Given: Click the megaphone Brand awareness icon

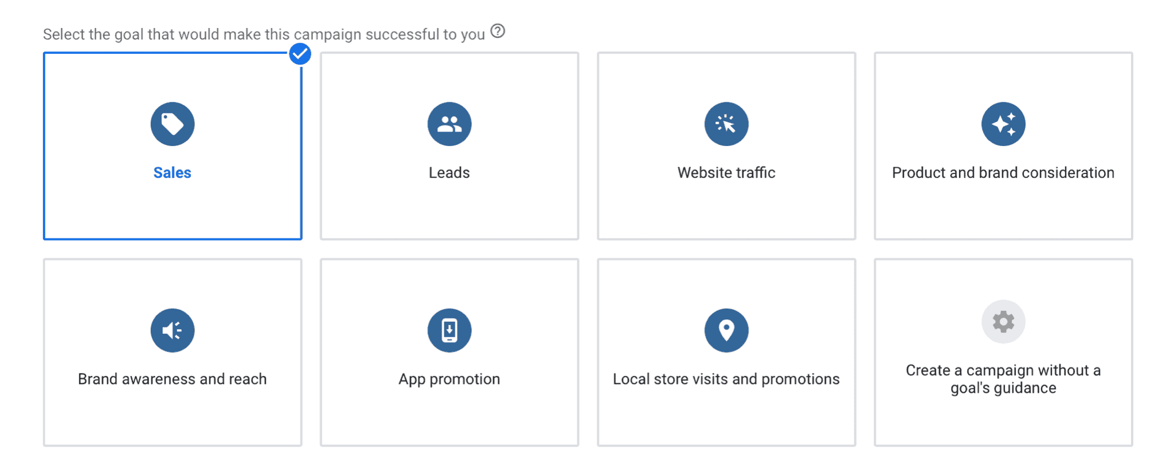Looking at the screenshot, I should [x=173, y=330].
